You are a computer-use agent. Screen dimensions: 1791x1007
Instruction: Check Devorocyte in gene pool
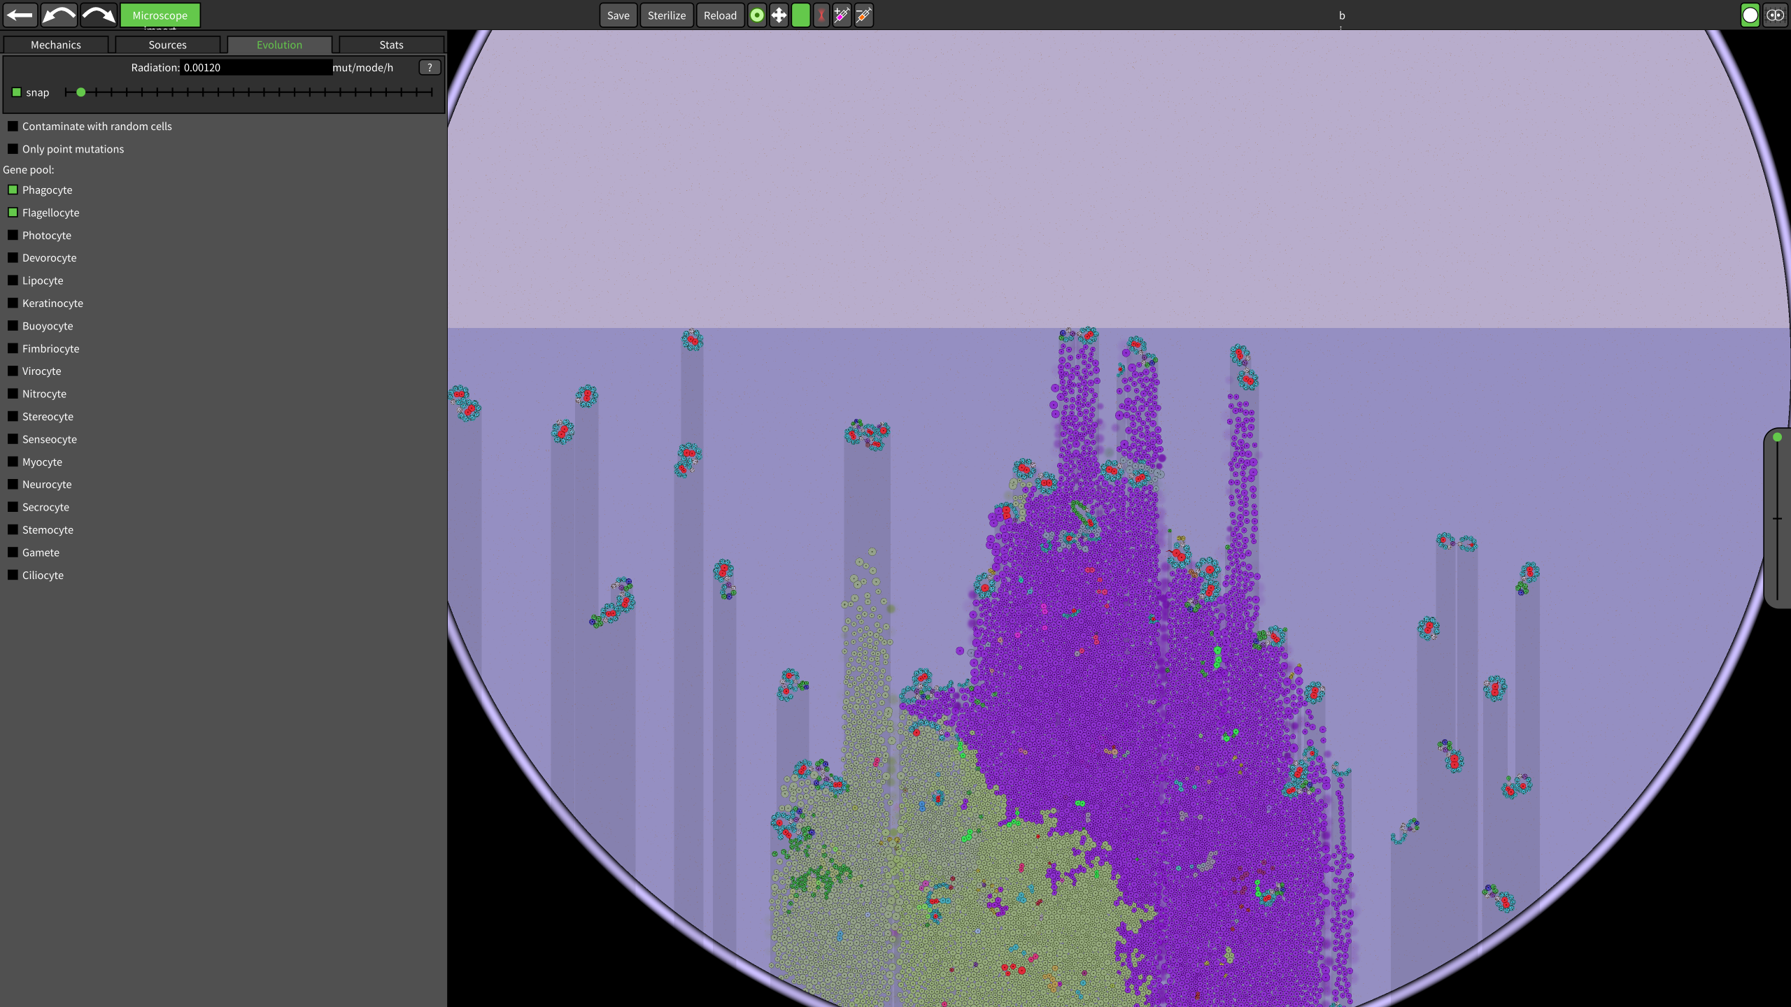point(13,257)
